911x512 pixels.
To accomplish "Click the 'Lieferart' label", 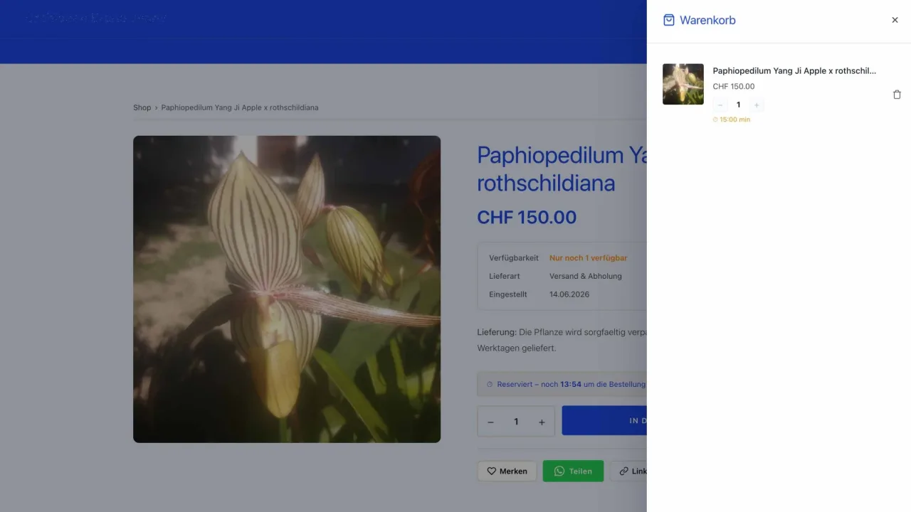I will pyautogui.click(x=505, y=276).
